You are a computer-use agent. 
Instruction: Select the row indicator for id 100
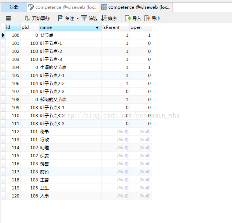click(3, 35)
